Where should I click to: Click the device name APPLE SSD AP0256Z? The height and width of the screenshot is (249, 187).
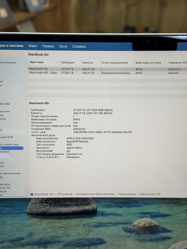point(80,138)
